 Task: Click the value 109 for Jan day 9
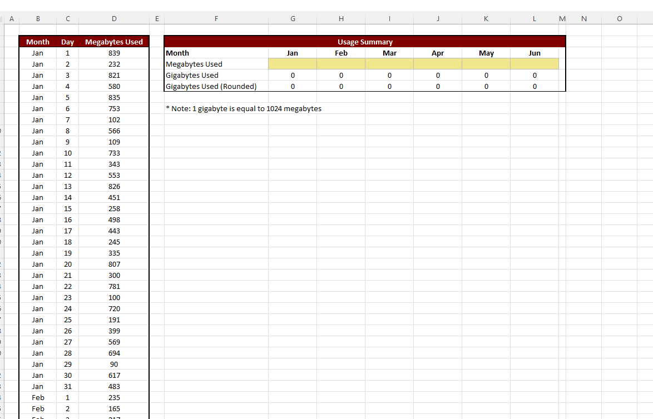coord(114,142)
